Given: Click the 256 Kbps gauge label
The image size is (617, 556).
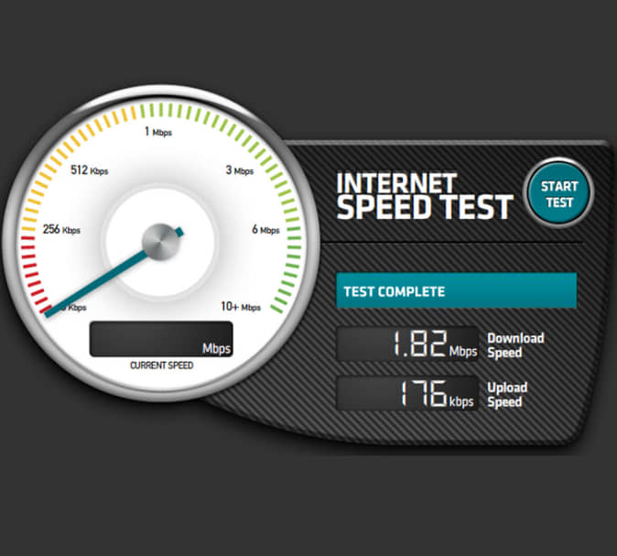Looking at the screenshot, I should tap(61, 229).
